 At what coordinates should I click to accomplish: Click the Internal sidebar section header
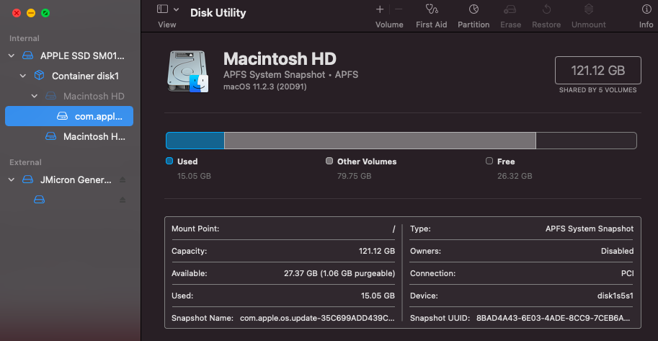click(x=25, y=38)
